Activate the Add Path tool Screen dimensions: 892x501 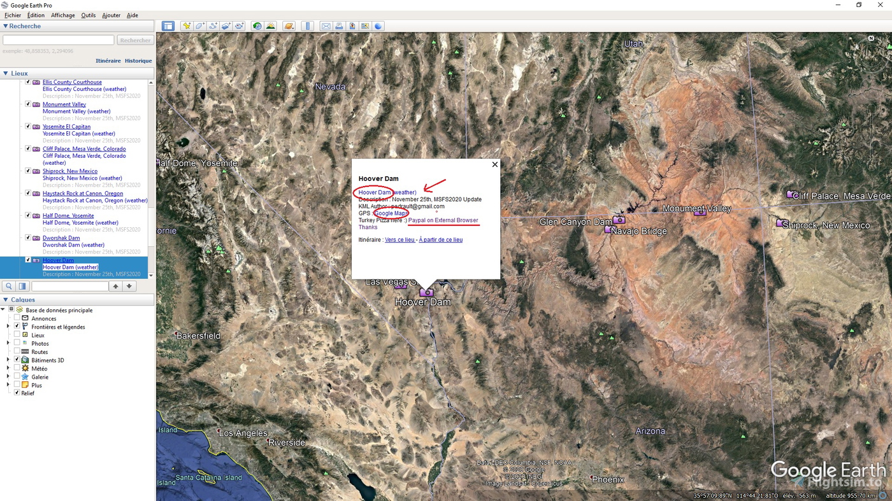[213, 25]
